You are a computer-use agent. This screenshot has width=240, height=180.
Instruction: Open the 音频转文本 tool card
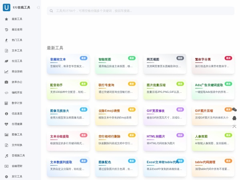click(x=68, y=63)
